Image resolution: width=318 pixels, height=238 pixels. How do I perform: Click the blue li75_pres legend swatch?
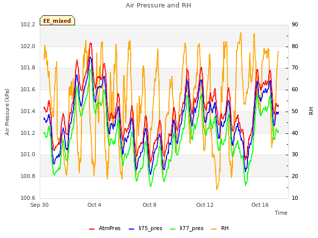pyautogui.click(x=131, y=229)
